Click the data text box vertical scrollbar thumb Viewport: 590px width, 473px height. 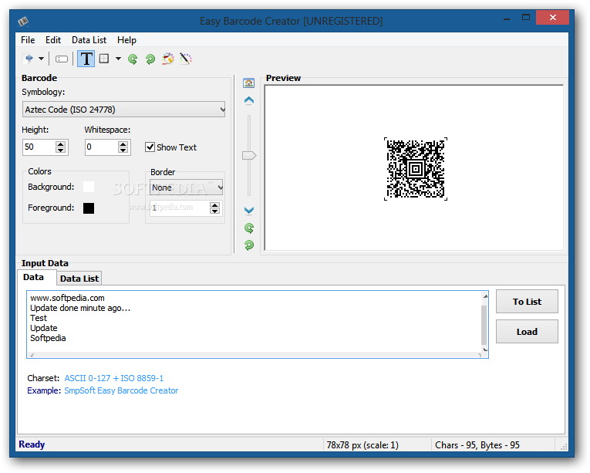484,325
